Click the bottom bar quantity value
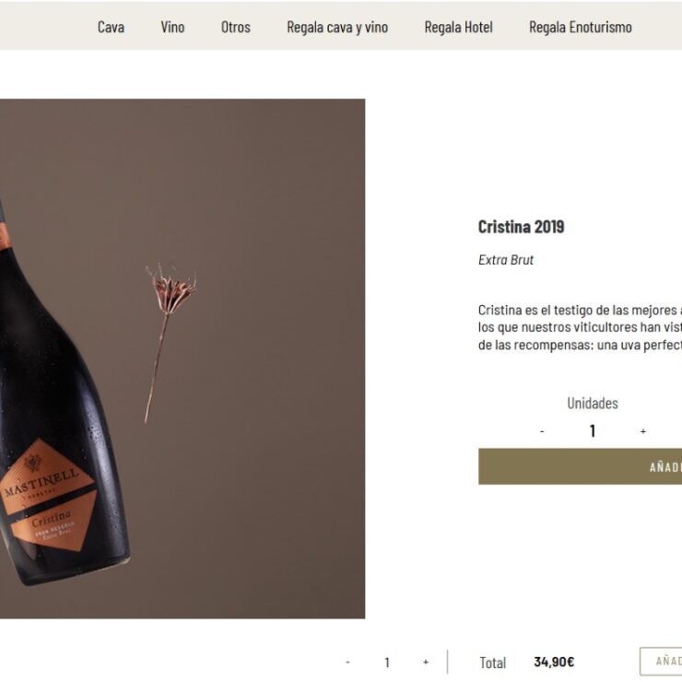 tap(387, 663)
